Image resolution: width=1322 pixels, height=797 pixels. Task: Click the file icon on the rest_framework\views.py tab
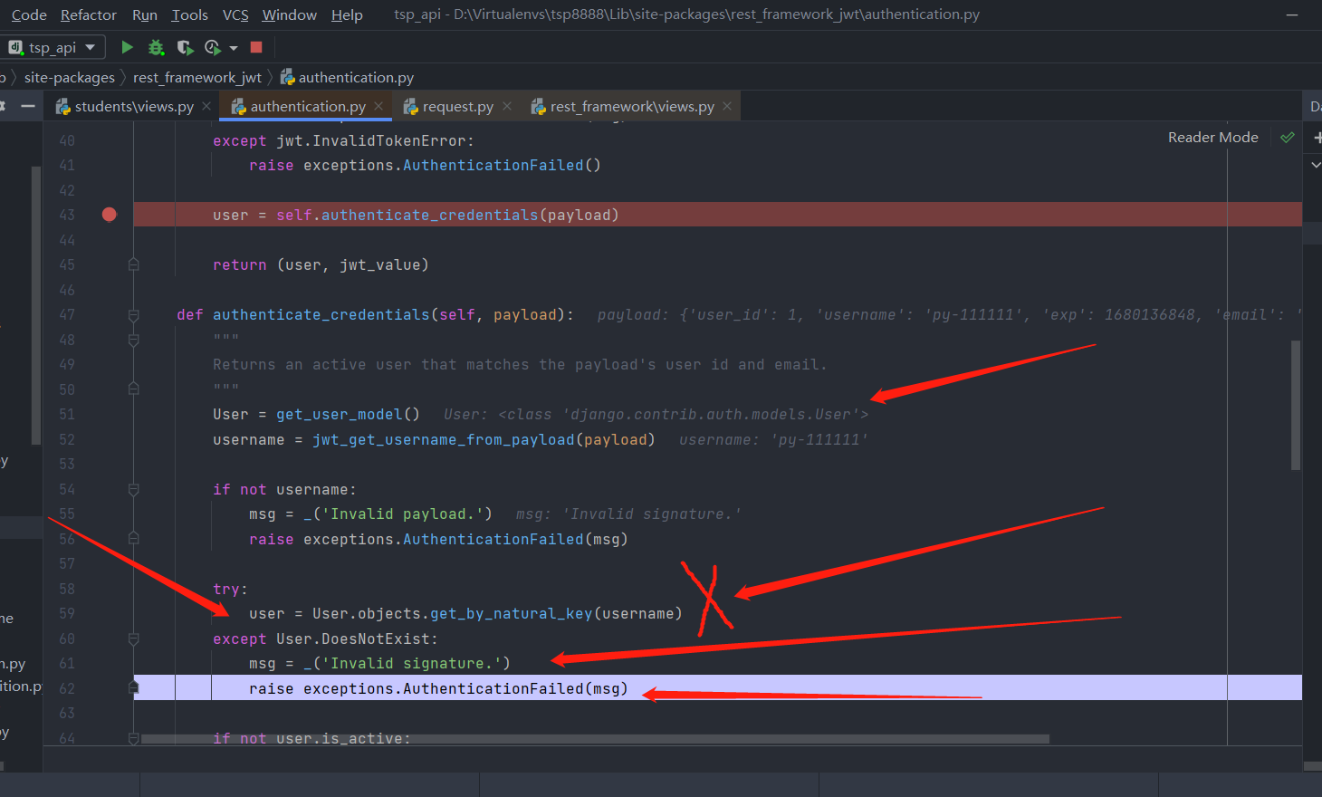pos(539,107)
